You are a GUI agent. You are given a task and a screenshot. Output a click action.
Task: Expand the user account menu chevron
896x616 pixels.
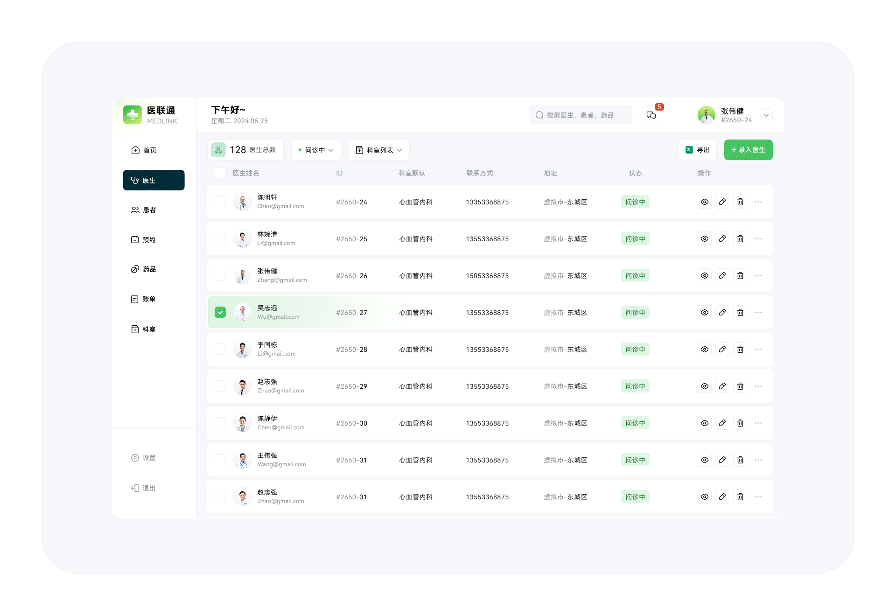[766, 115]
